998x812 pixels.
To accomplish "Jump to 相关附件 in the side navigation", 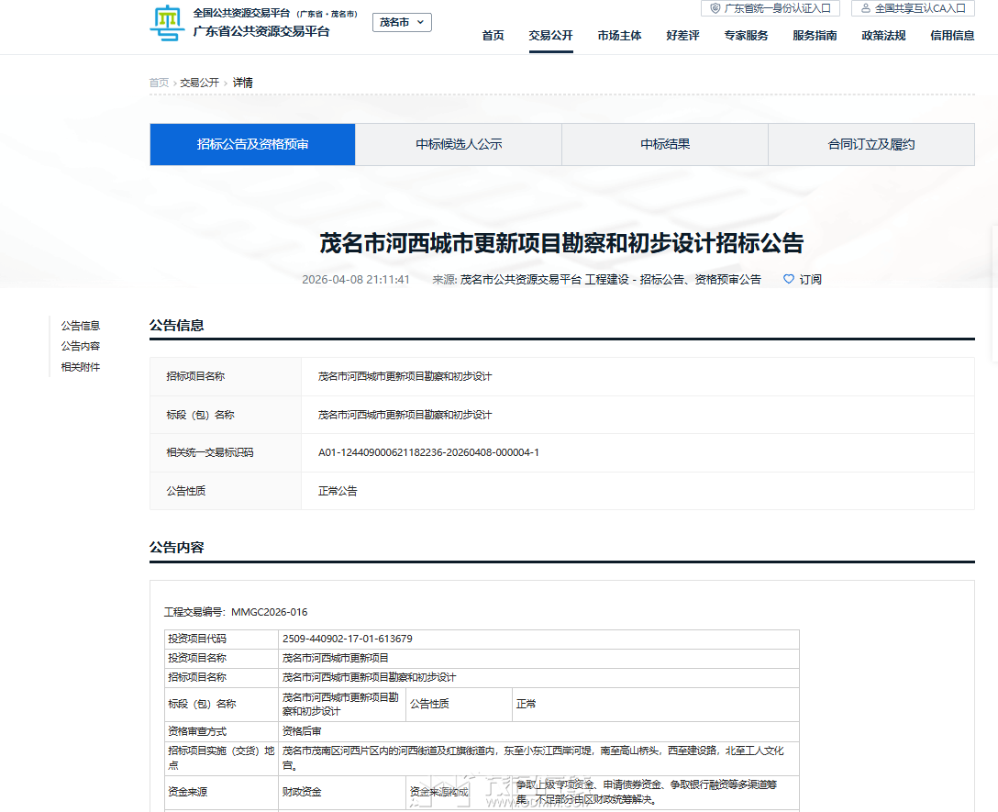I will point(81,367).
